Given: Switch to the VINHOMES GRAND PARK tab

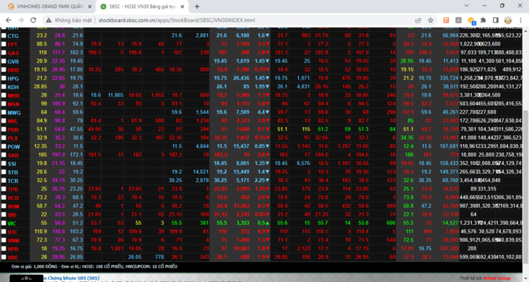Looking at the screenshot, I should point(50,6).
